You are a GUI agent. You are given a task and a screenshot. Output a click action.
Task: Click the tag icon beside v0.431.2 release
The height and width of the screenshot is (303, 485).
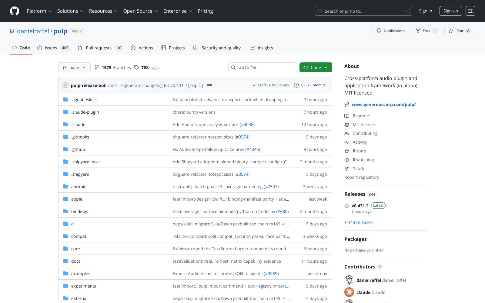click(347, 206)
